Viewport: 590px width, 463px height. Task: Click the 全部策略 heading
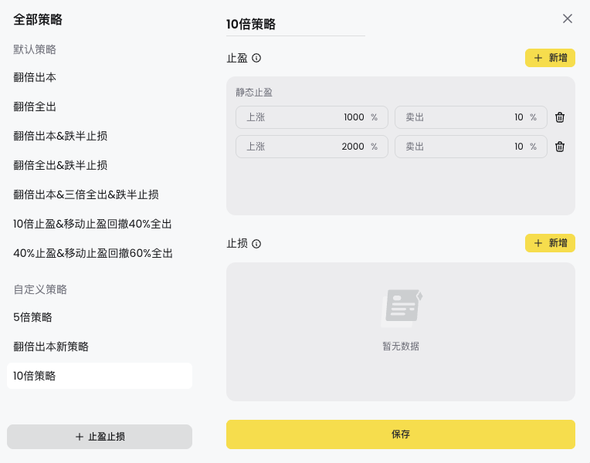[38, 19]
